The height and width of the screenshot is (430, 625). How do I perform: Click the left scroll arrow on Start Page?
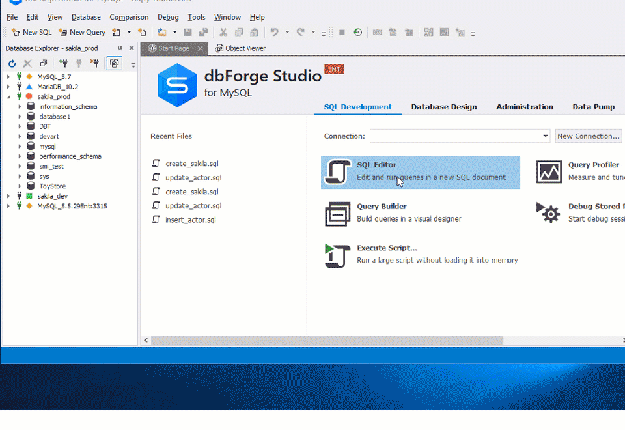(x=146, y=340)
